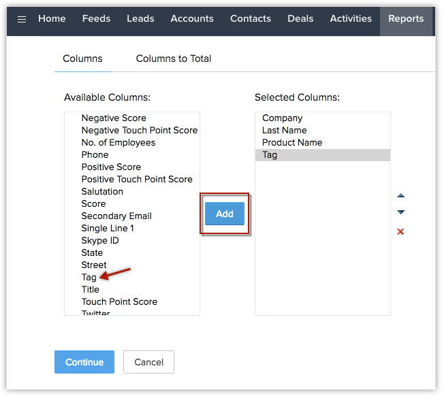Click the red remove column icon
Screen dimensions: 442x396
click(x=400, y=232)
